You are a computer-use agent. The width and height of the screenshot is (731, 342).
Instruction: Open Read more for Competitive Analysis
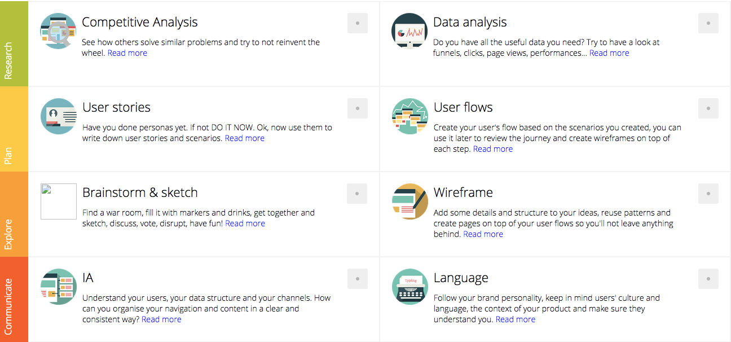coord(127,52)
